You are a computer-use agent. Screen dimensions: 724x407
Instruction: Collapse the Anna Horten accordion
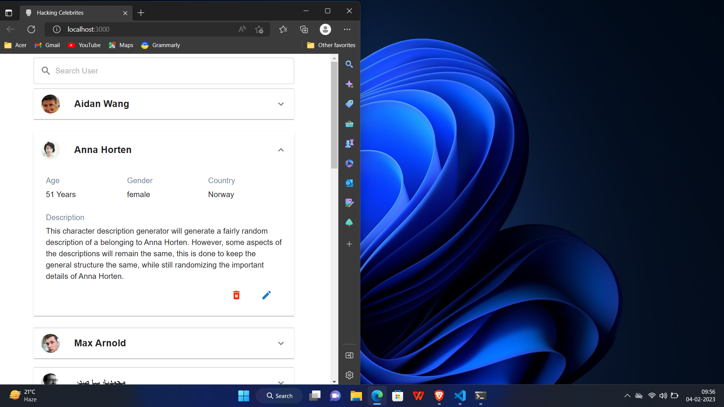(x=281, y=150)
